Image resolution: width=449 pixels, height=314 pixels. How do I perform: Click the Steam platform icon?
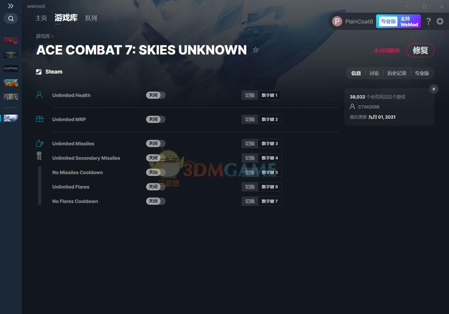(39, 72)
